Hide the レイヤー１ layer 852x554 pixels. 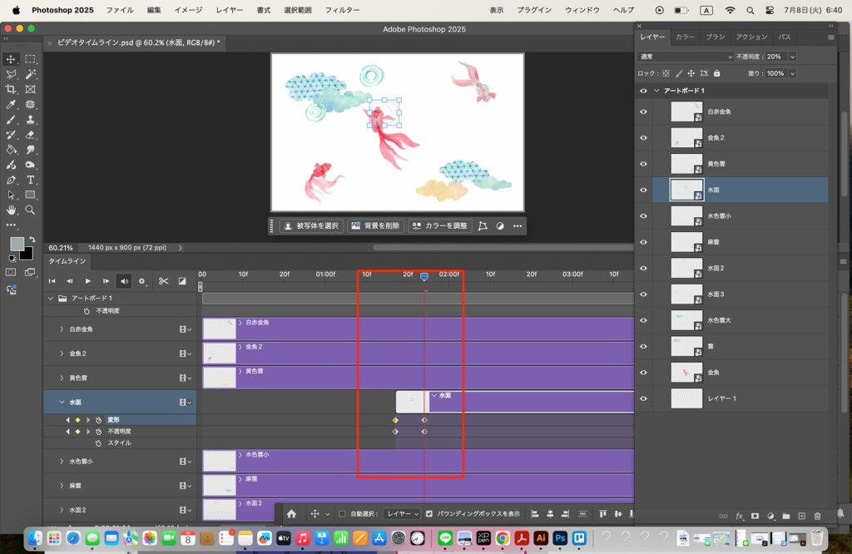pos(643,398)
